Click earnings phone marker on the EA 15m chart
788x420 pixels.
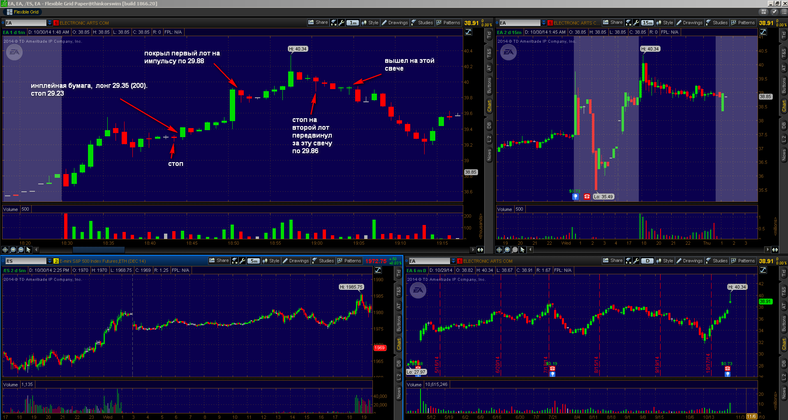(x=587, y=197)
